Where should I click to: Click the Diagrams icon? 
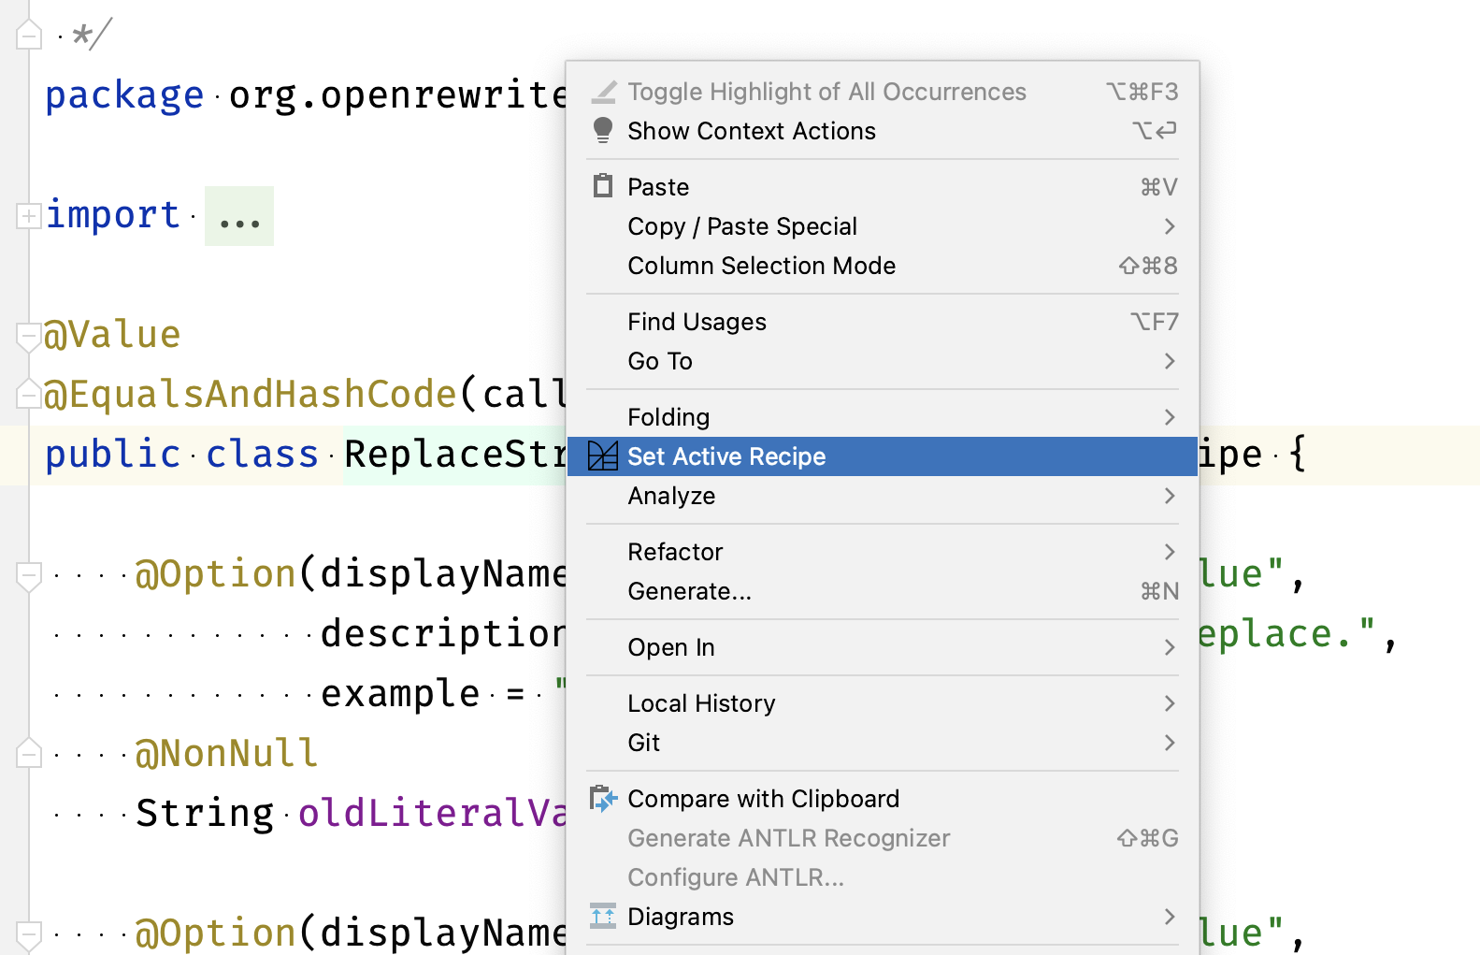[603, 916]
